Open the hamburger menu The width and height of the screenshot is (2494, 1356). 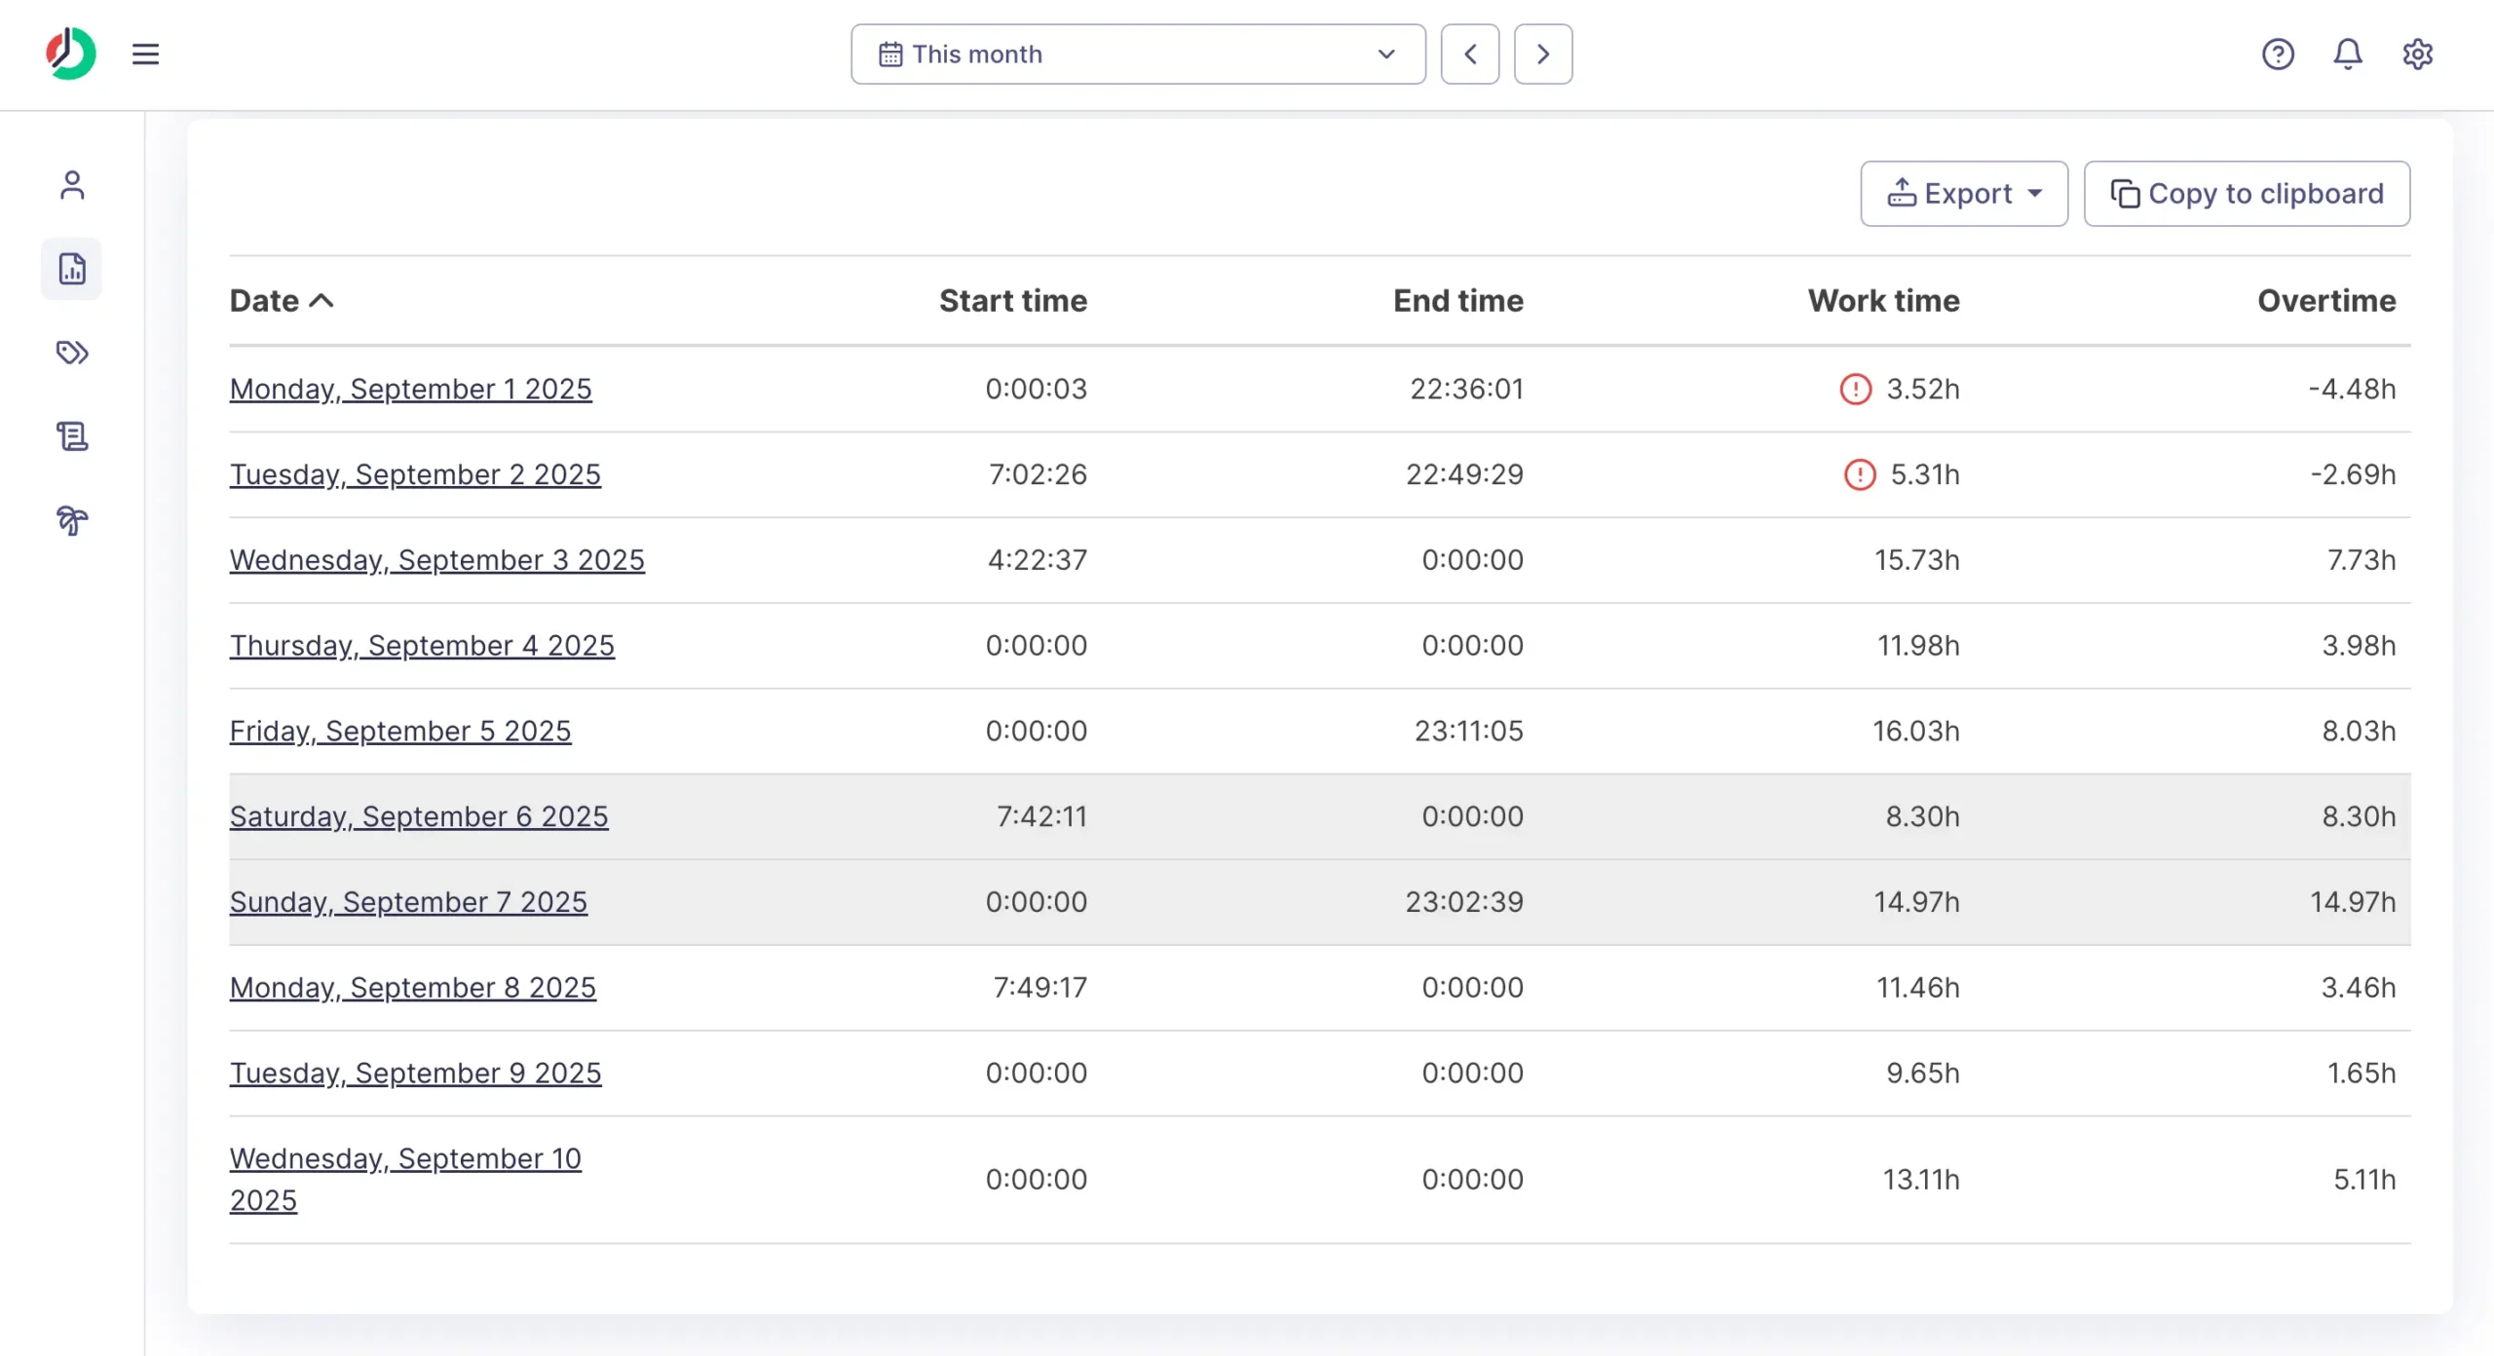click(x=145, y=54)
